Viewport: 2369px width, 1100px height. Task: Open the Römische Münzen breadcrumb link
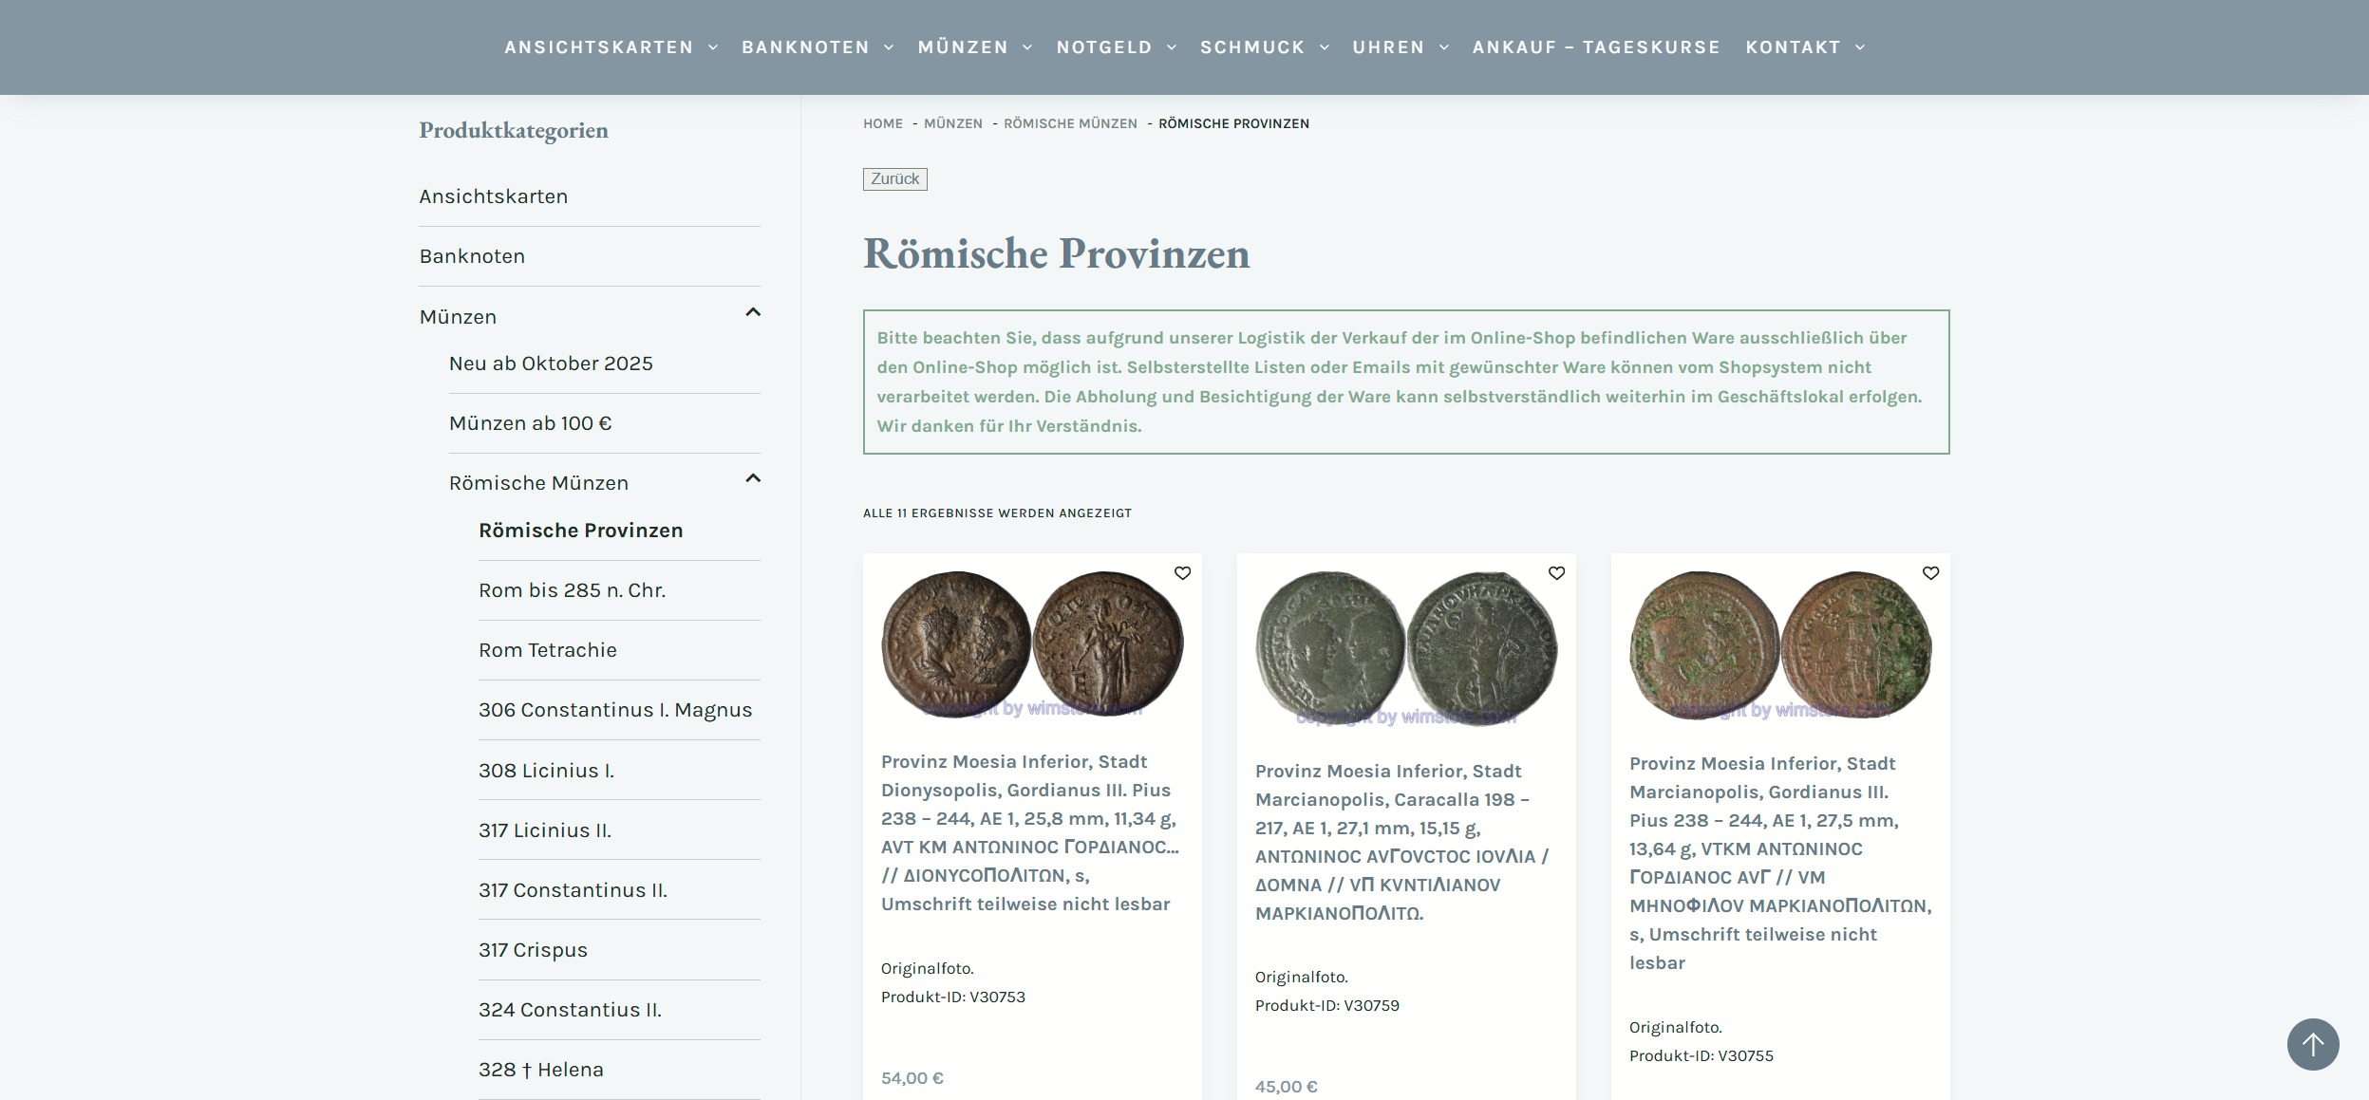point(1070,123)
